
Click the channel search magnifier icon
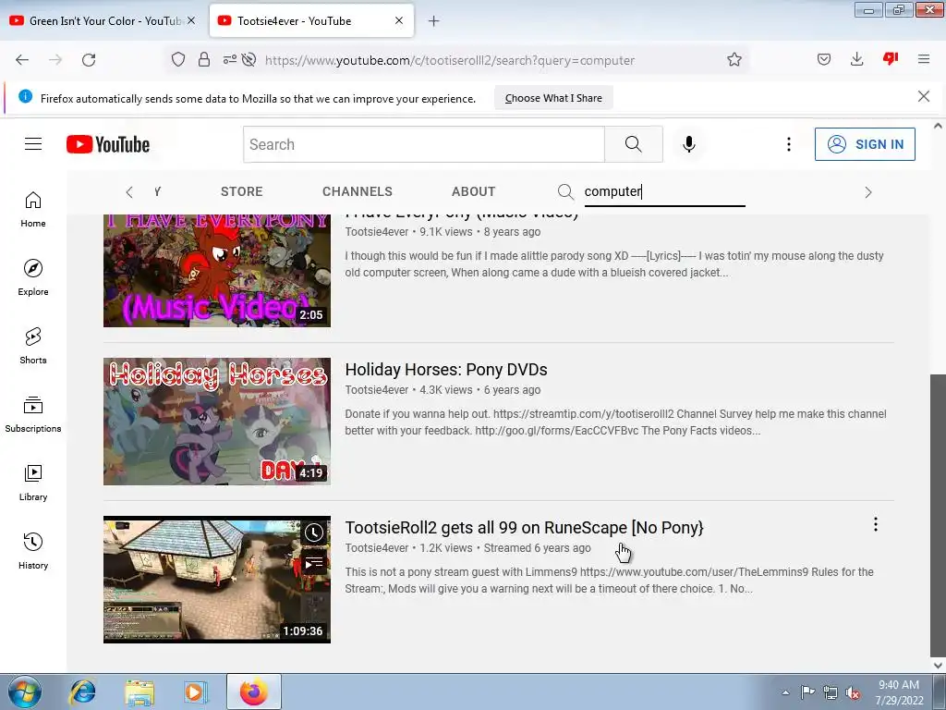coord(565,192)
